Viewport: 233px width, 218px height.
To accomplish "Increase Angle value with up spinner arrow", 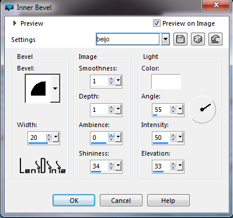I will (x=173, y=107).
